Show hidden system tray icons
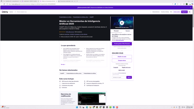This screenshot has width=194, height=109. 172,107
